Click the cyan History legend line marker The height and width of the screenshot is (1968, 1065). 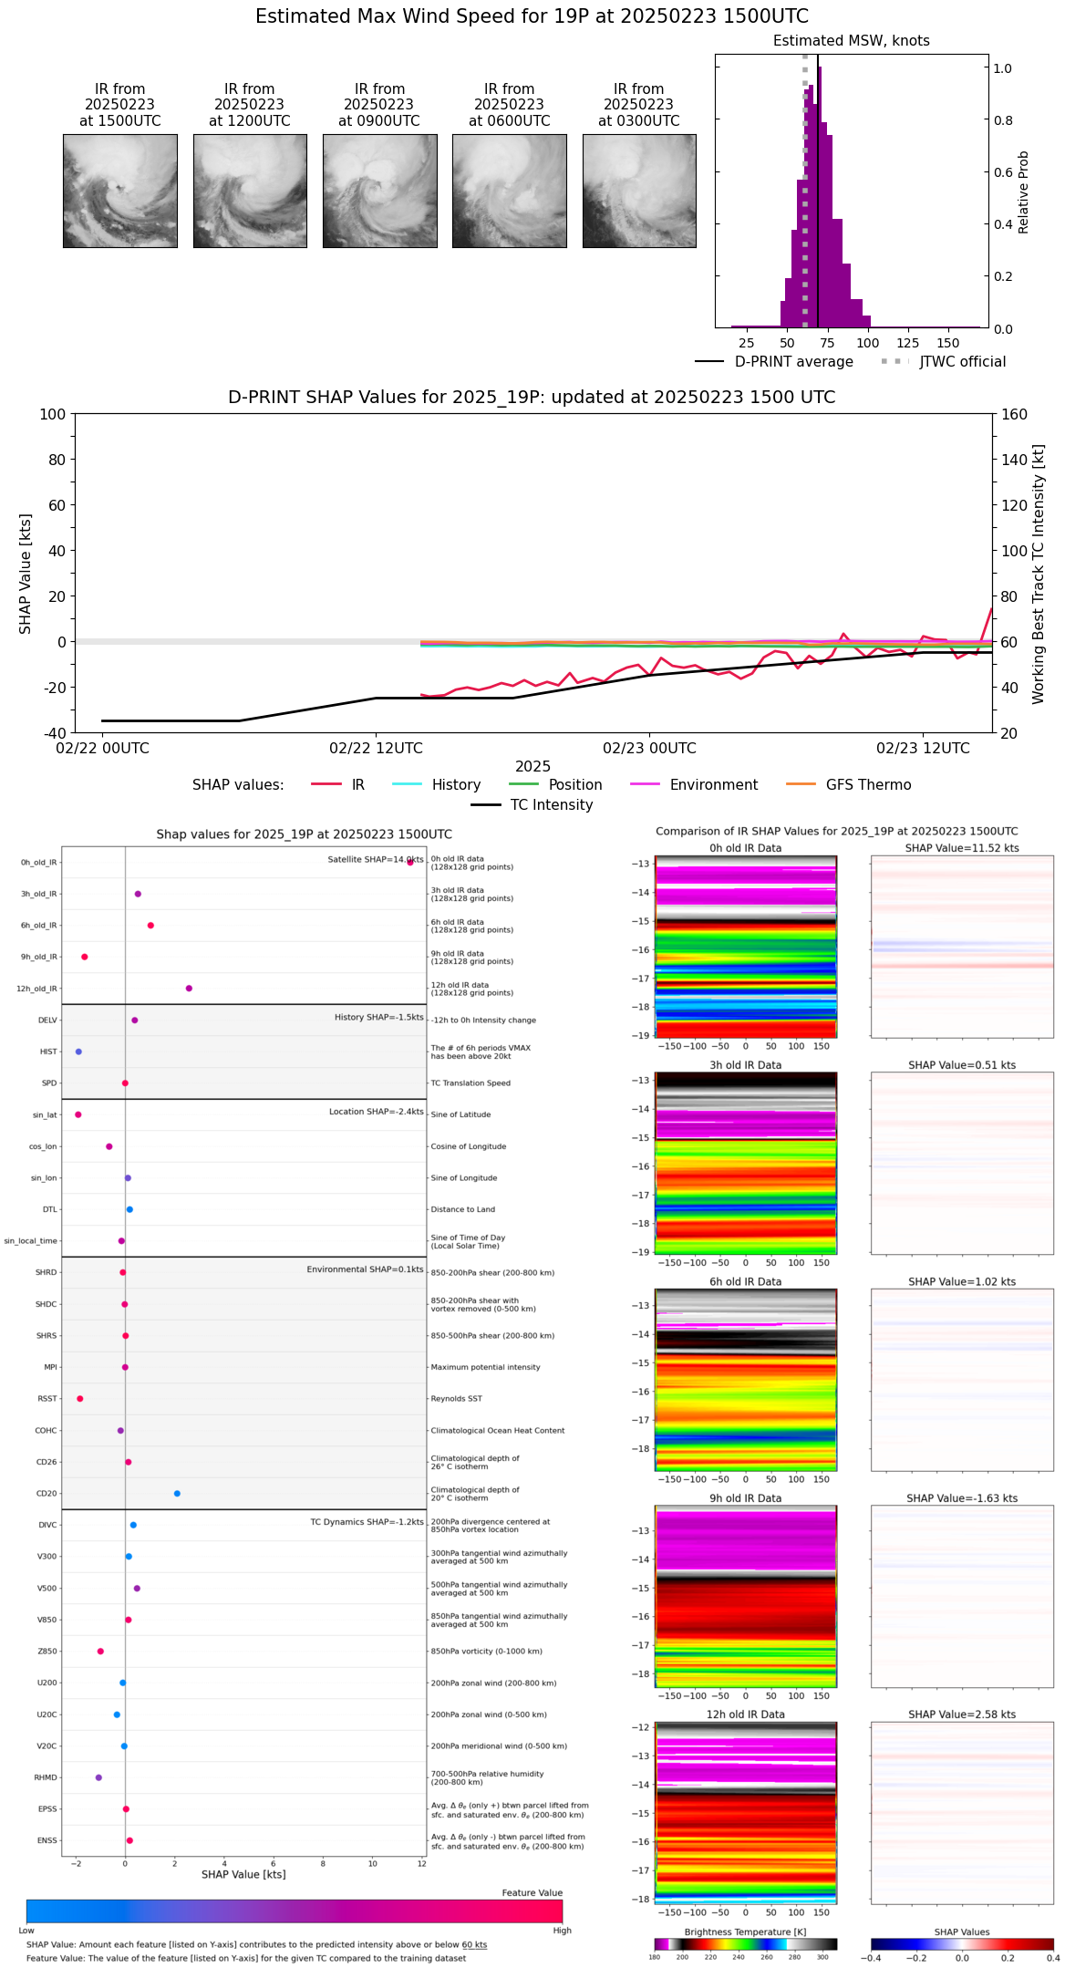(x=407, y=784)
